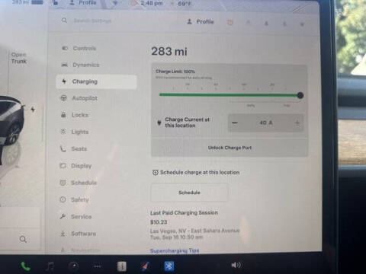This screenshot has height=274, width=366.
Task: Tap the Las Vegas, NV - East Sahara Avenue text
Action: (194, 231)
